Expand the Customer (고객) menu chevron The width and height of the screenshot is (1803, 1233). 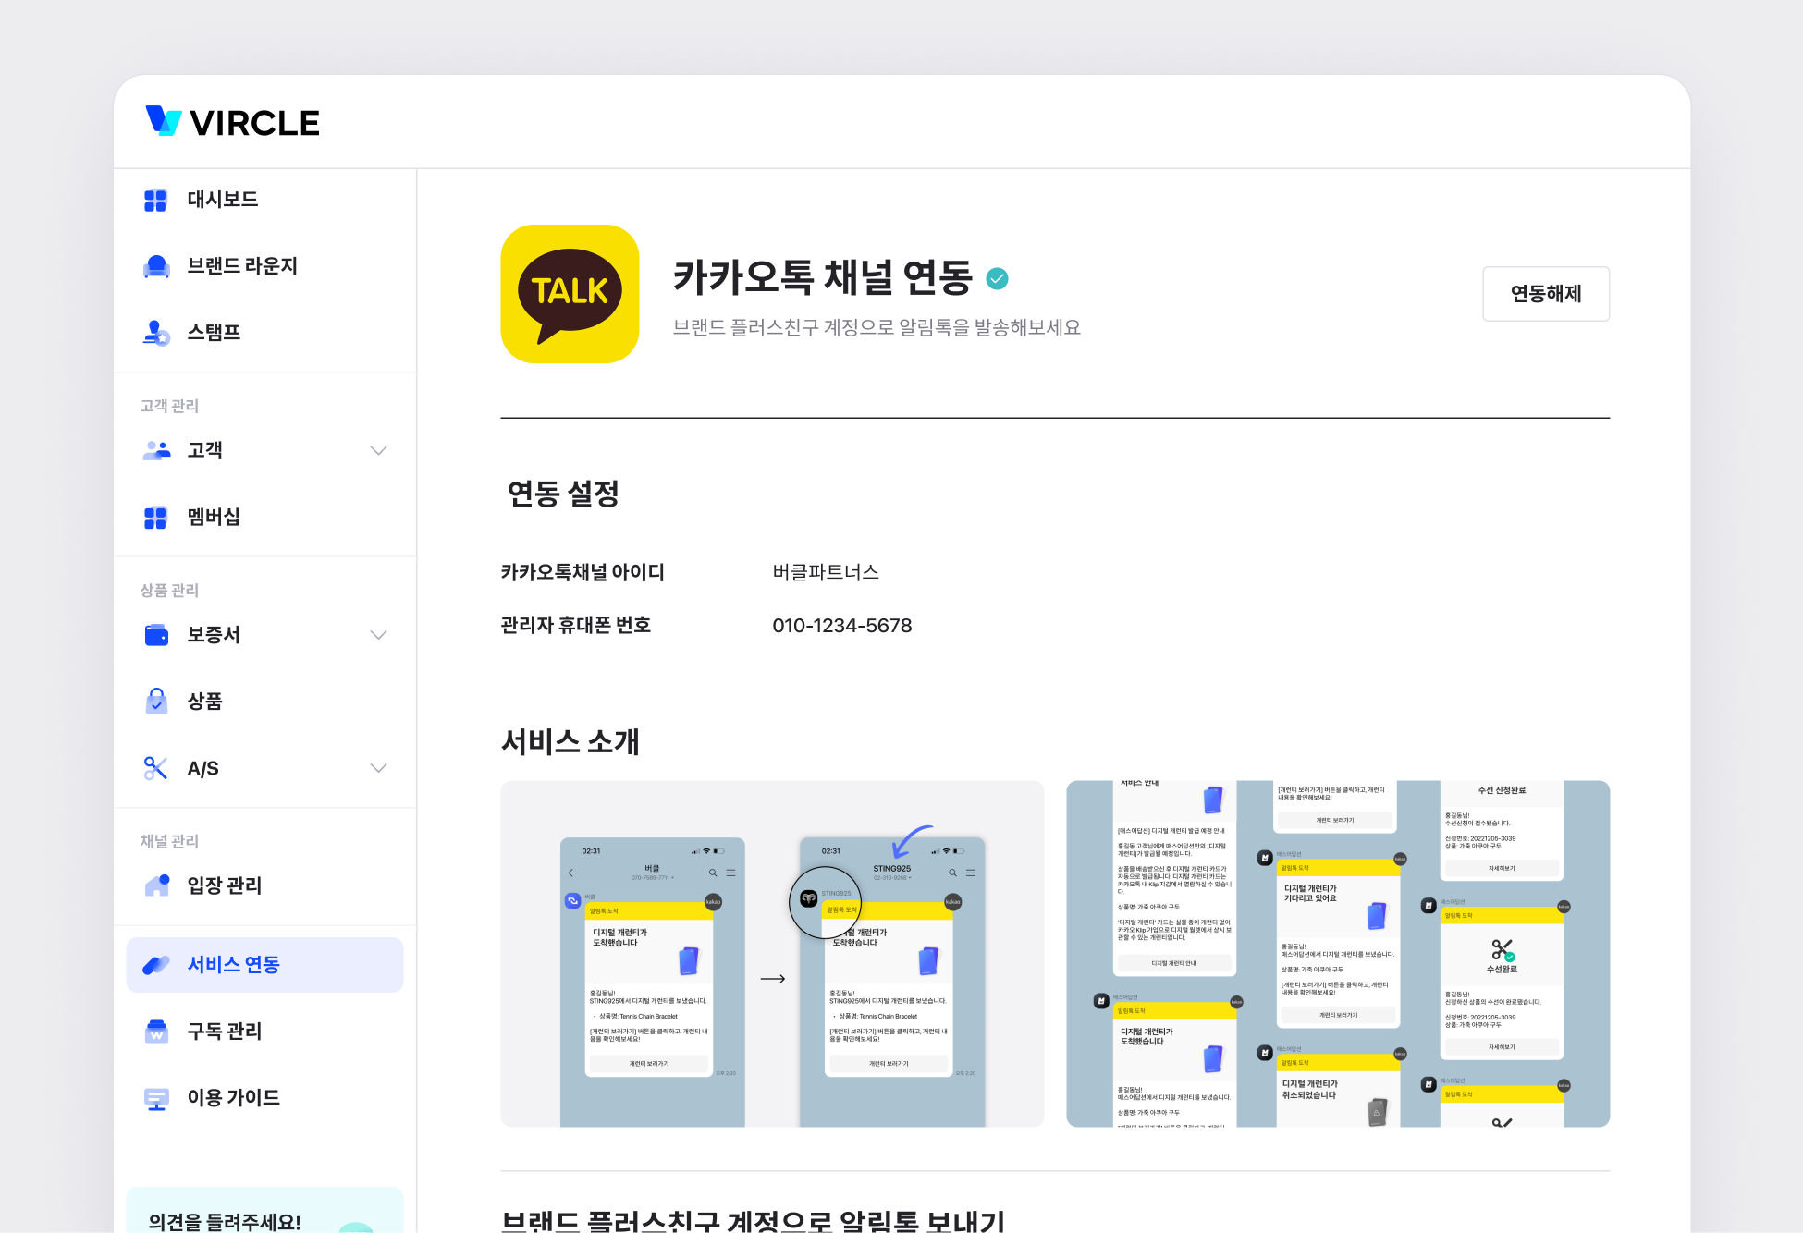(378, 450)
